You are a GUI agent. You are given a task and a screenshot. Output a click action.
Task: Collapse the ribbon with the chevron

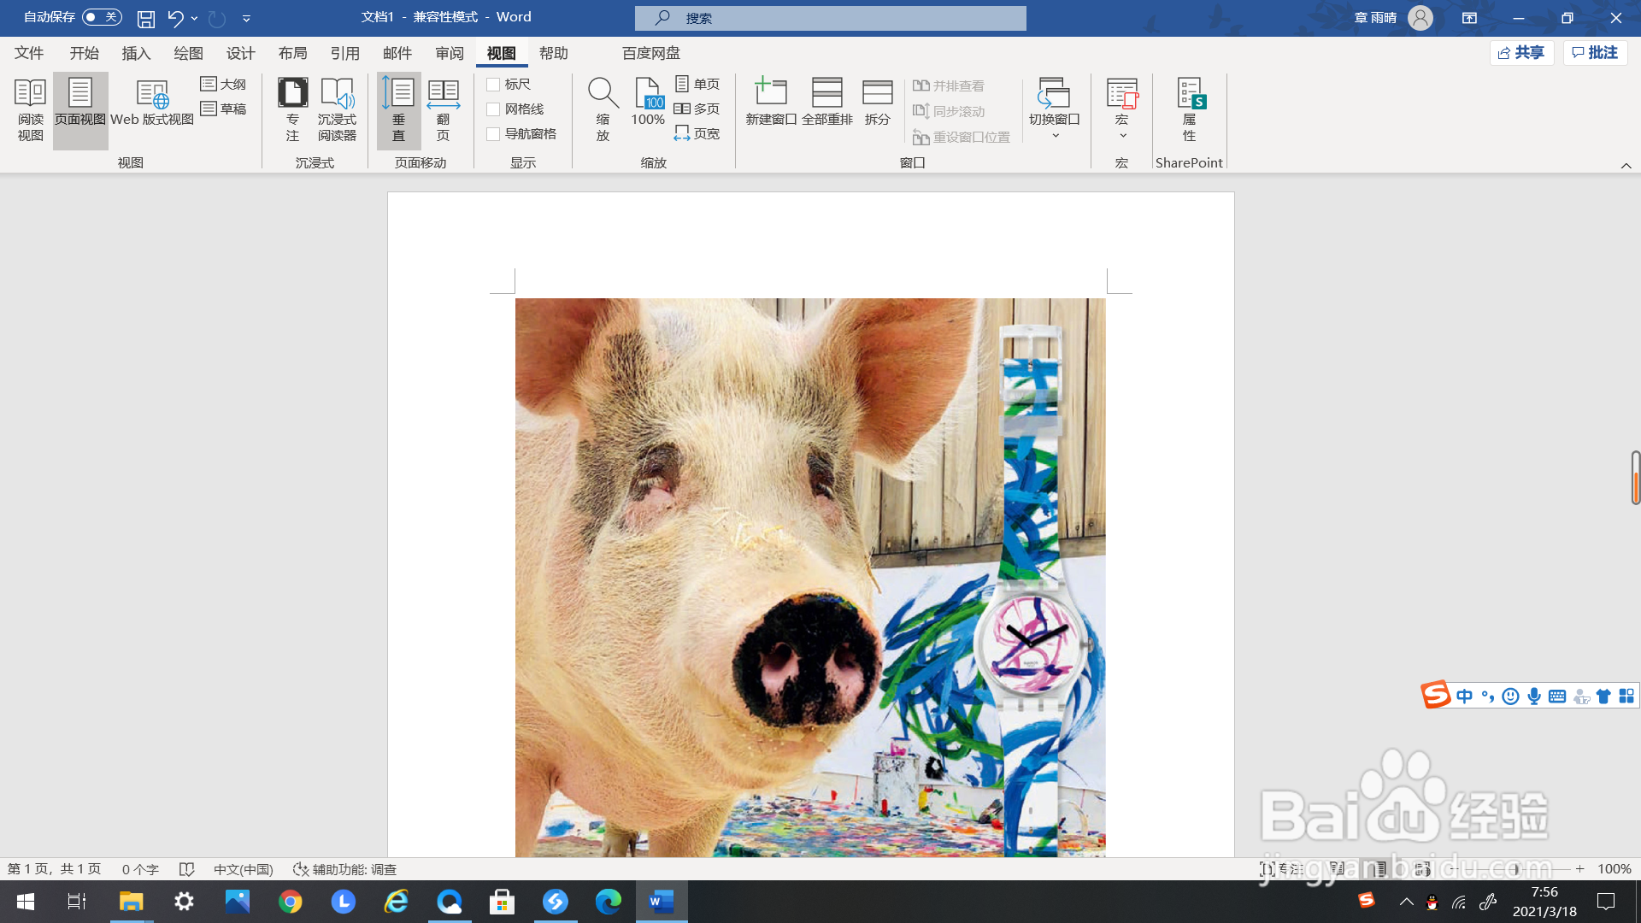(1626, 166)
